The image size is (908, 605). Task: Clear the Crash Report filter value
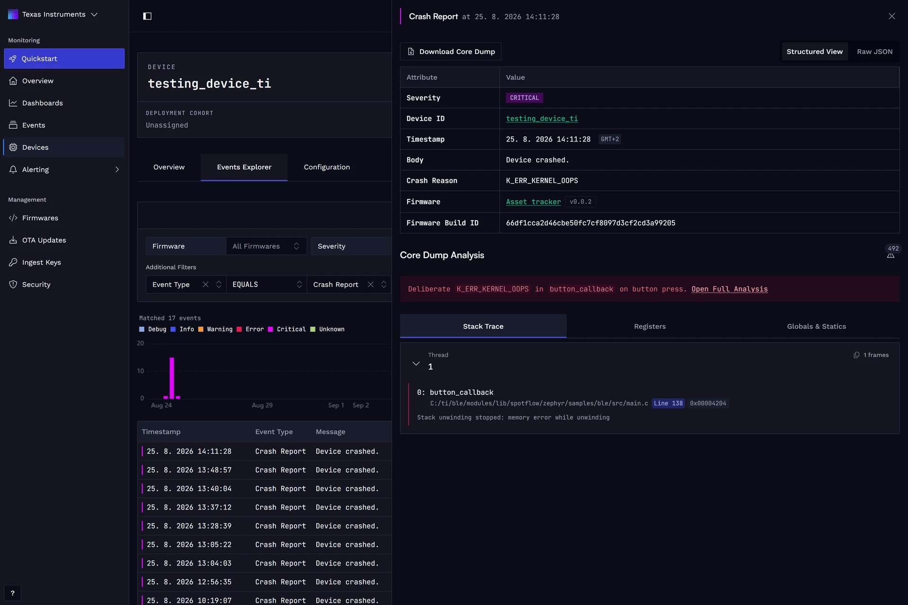370,285
